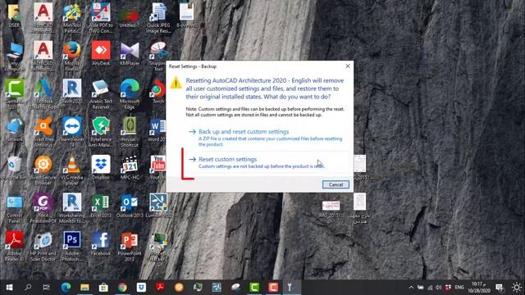Launch Torch browser from desktop

click(x=158, y=92)
